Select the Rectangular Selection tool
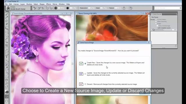Screen dimensions: 186x104 (x=7, y=32)
